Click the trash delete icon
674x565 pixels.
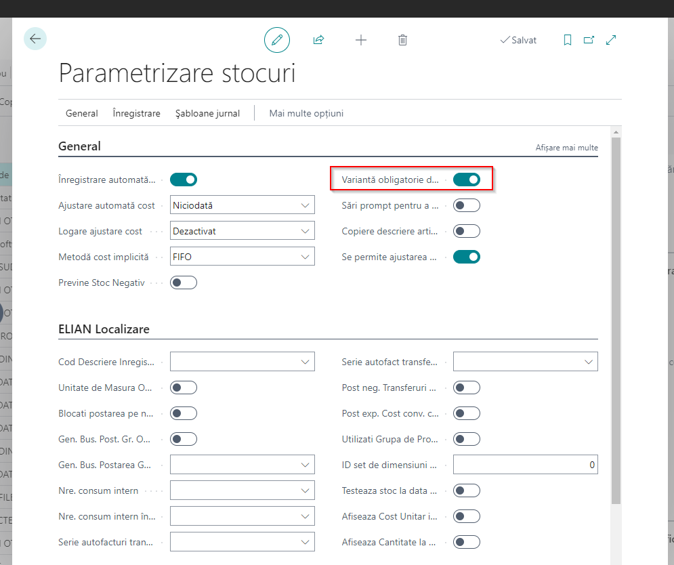(402, 40)
